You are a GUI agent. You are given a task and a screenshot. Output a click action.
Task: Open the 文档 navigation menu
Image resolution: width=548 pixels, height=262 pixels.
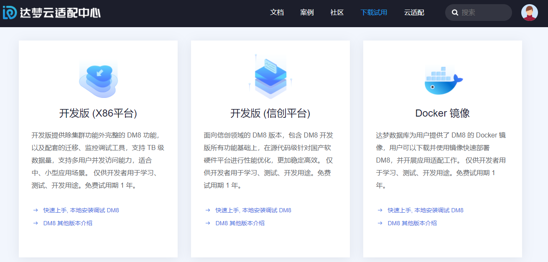[x=277, y=13]
